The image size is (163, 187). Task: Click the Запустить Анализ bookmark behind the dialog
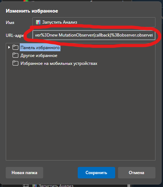(56, 186)
